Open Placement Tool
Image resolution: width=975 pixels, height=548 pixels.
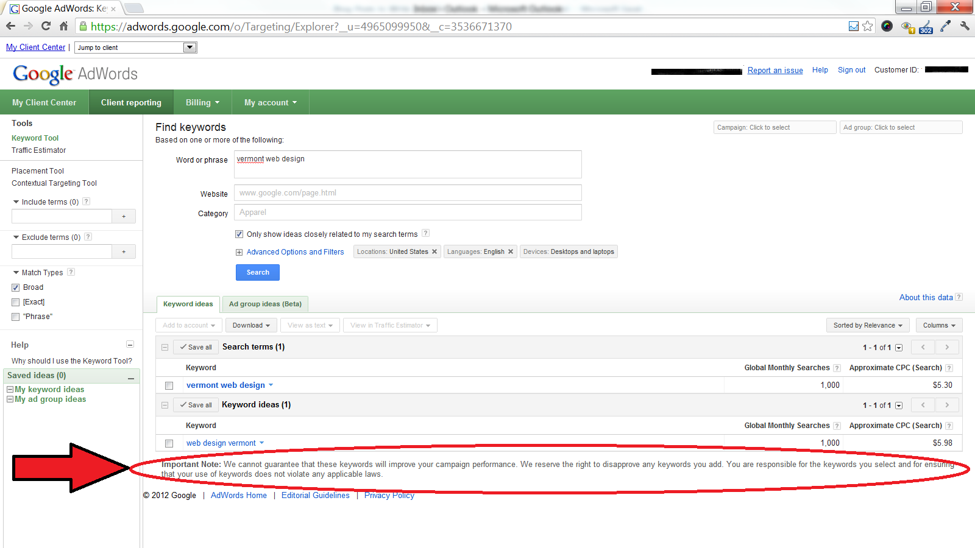[x=38, y=171]
